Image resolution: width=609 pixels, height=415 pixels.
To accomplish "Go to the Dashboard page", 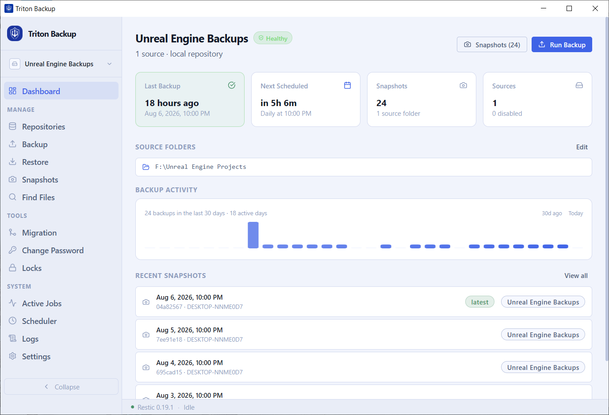I will click(61, 91).
